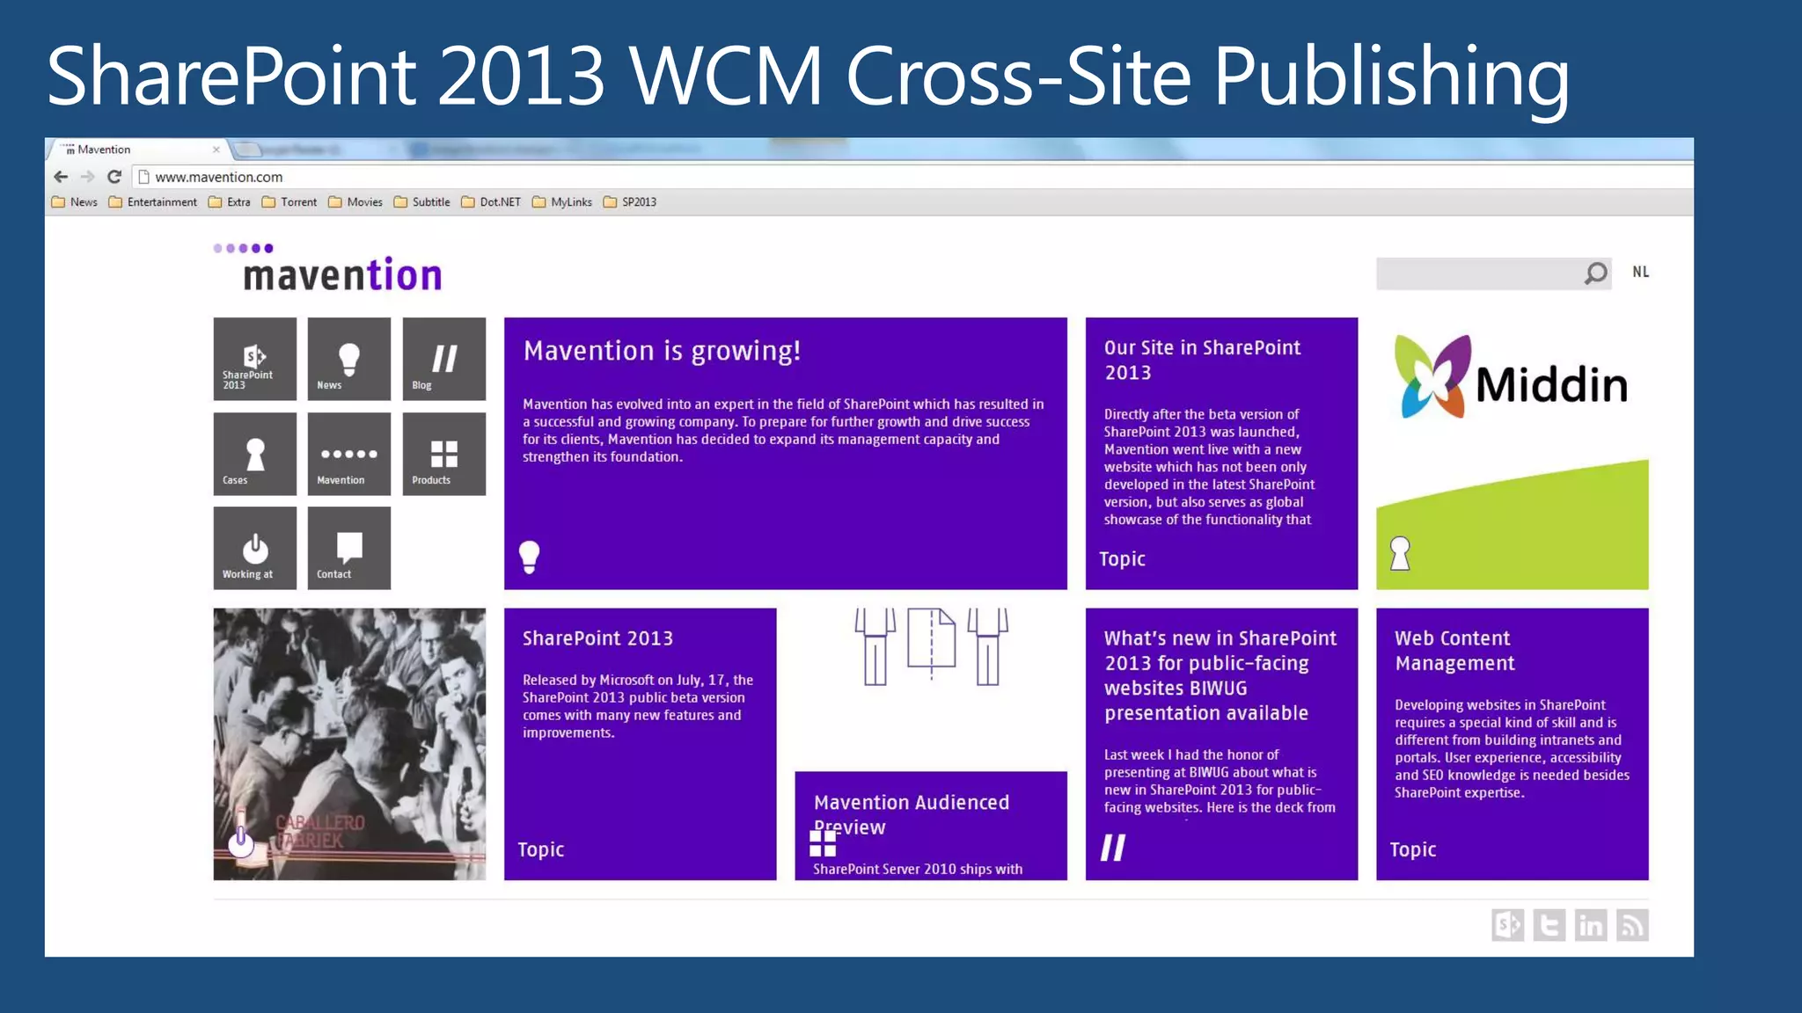Click the Mavention dots tile
Image resolution: width=1802 pixels, height=1013 pixels.
[x=348, y=454]
